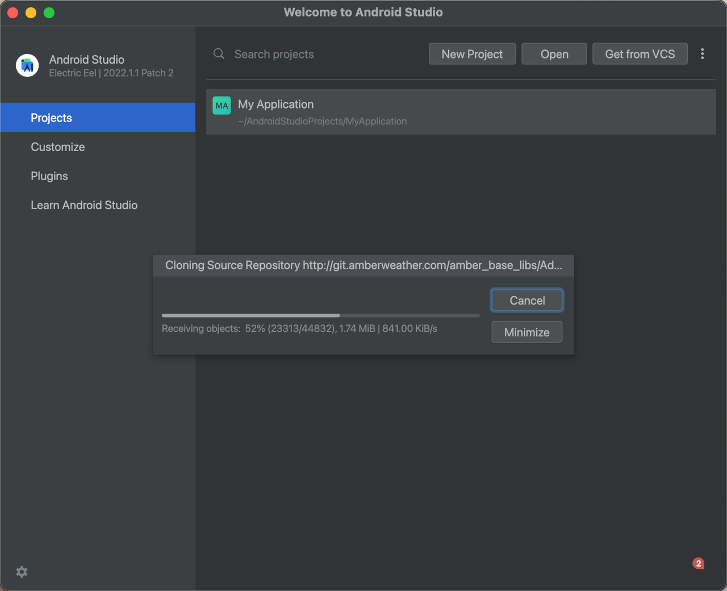Open Learn Android Studio tab
The width and height of the screenshot is (727, 591).
98,205
